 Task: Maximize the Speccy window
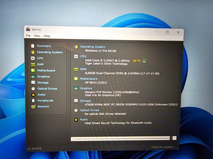click(167, 32)
